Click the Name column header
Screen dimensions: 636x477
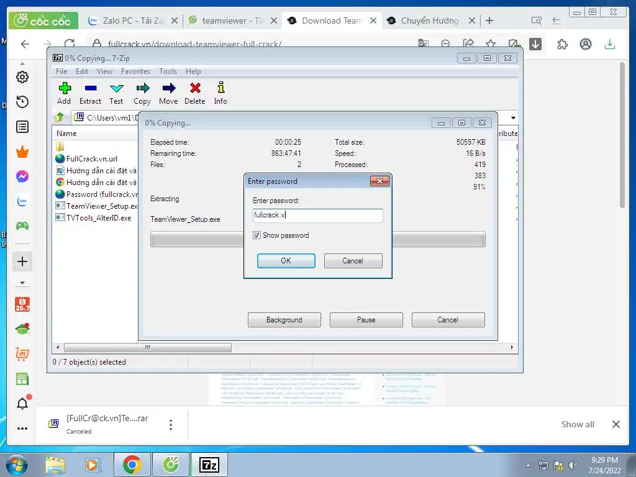point(66,134)
